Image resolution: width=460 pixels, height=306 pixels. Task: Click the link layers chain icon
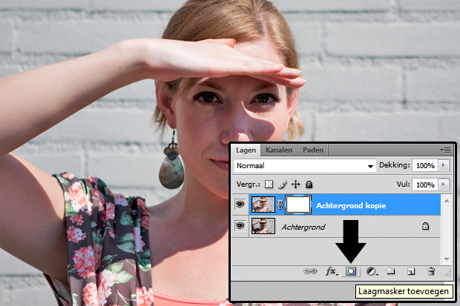(x=311, y=272)
